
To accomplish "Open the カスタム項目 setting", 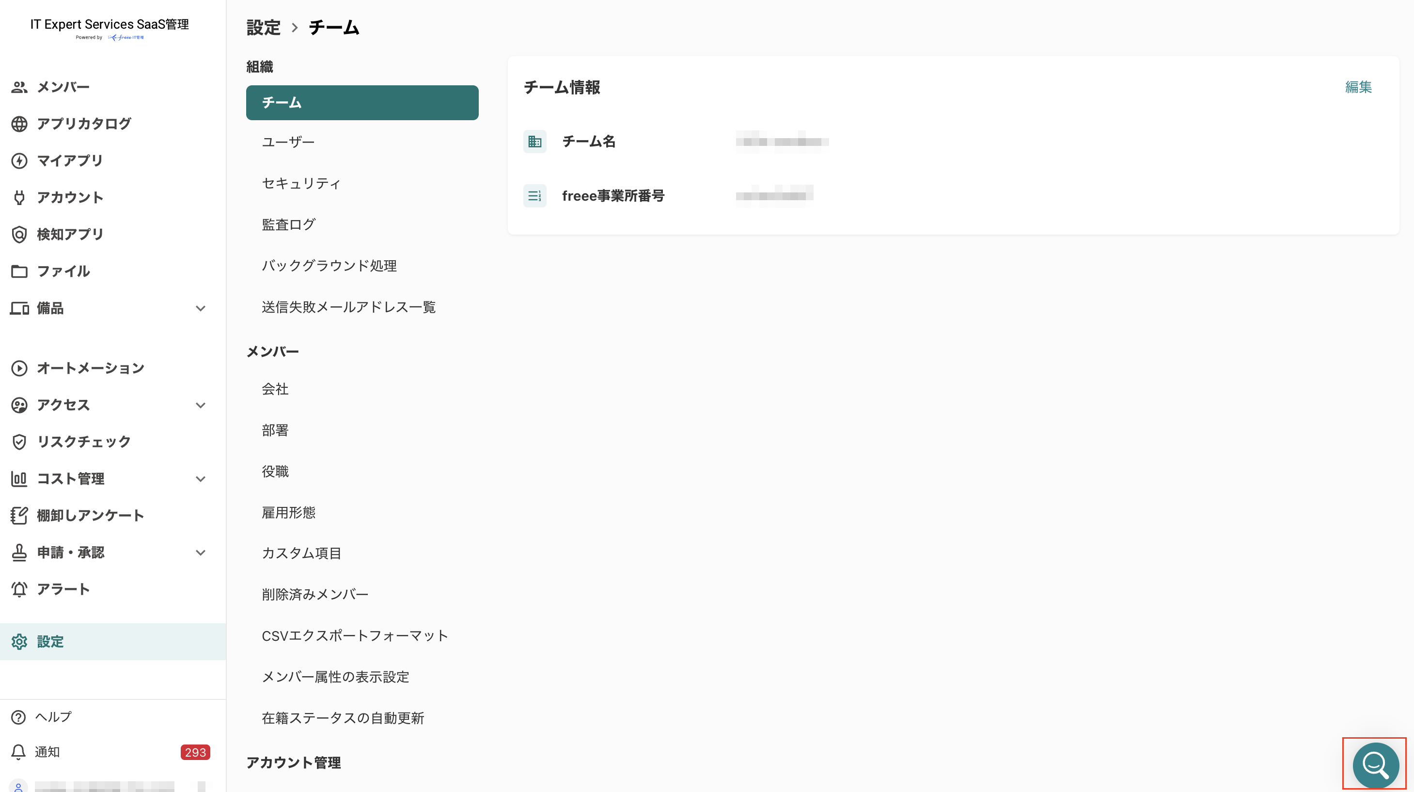I will tap(301, 554).
